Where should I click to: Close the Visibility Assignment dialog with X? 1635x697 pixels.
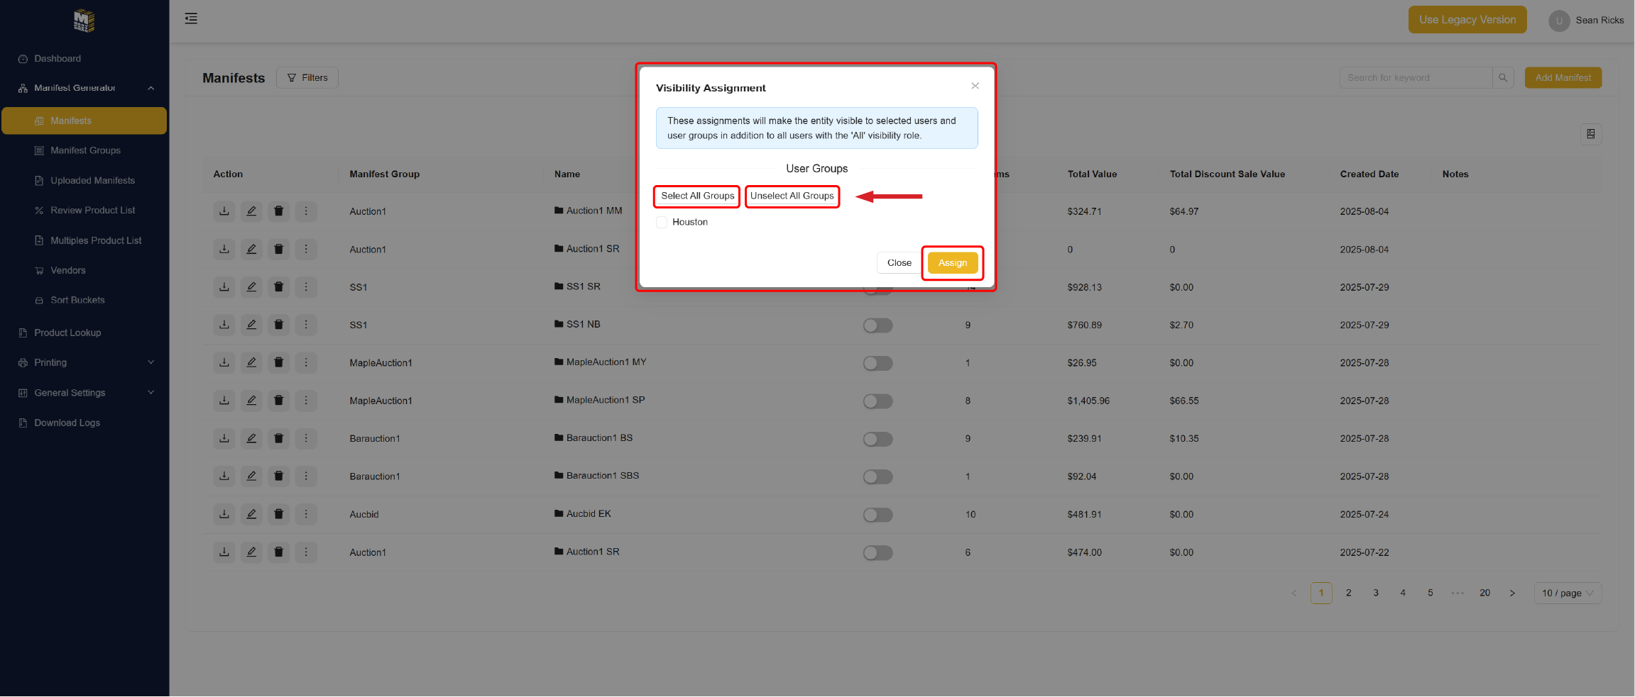(975, 86)
